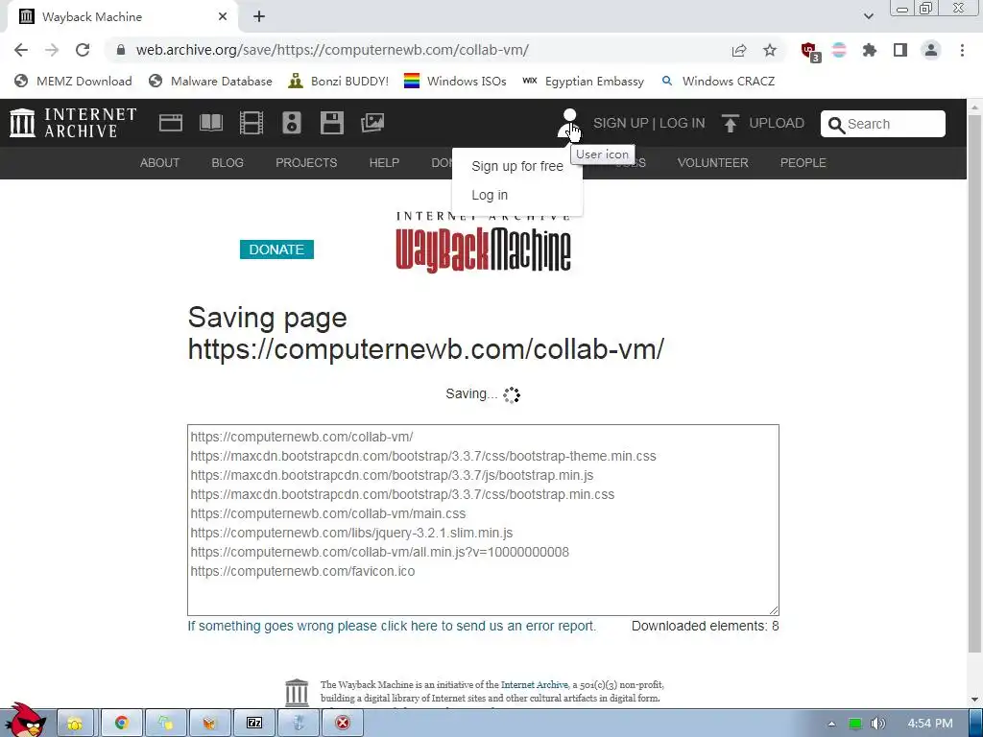Click the search magnifier icon
This screenshot has height=737, width=983.
pos(836,125)
